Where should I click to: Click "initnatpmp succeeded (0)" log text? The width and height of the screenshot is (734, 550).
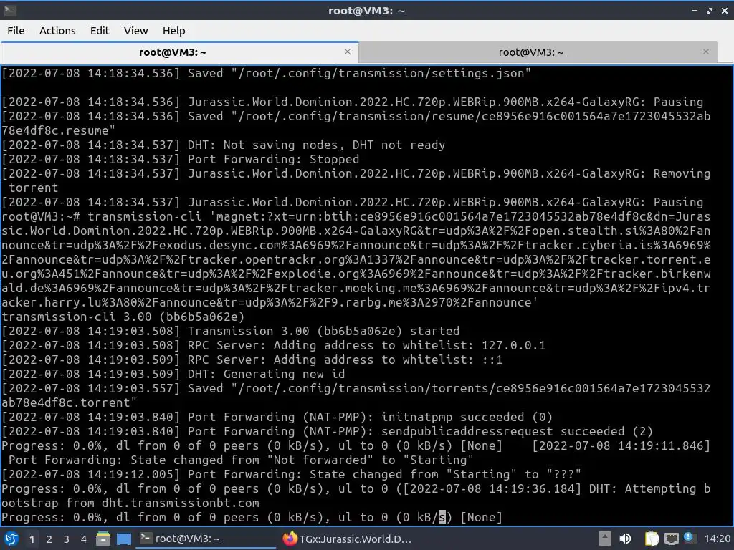click(467, 418)
